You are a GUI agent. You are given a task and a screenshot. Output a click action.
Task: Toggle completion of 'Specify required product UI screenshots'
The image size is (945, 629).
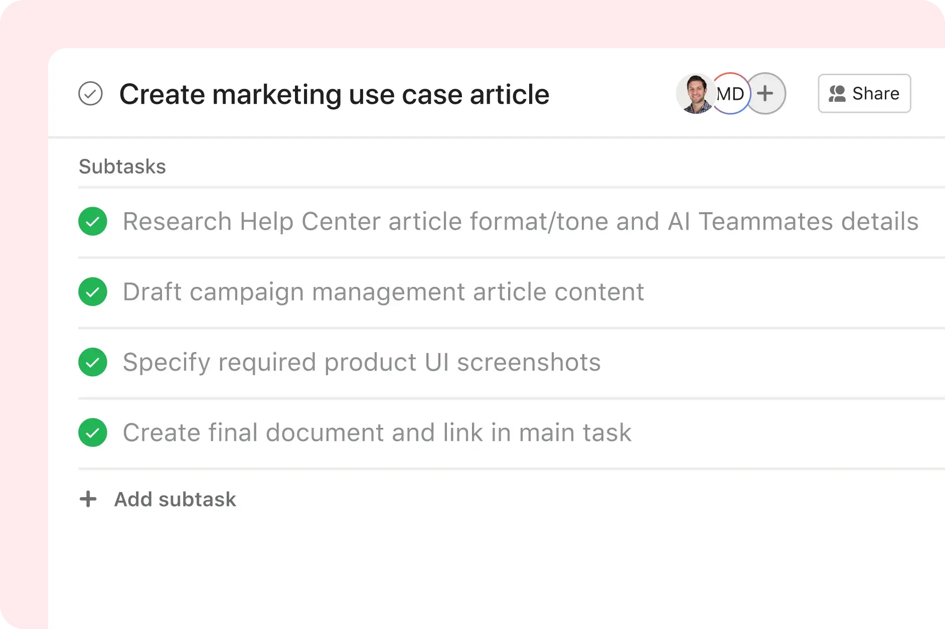click(x=93, y=362)
